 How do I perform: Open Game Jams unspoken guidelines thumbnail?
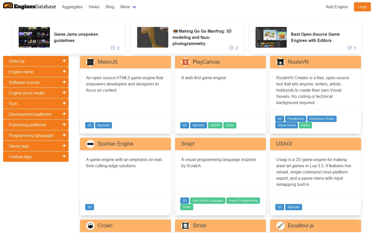click(x=34, y=37)
